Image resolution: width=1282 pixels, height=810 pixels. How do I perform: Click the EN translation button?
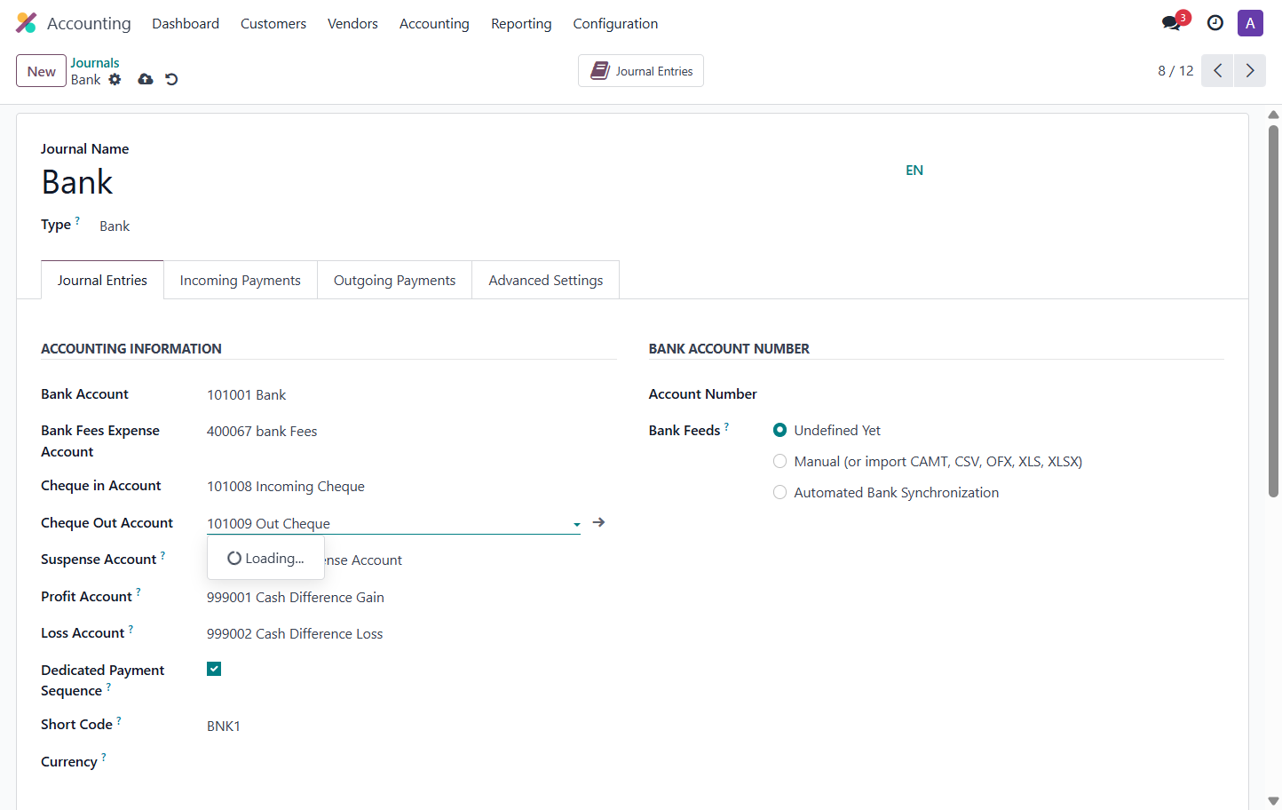pos(914,171)
